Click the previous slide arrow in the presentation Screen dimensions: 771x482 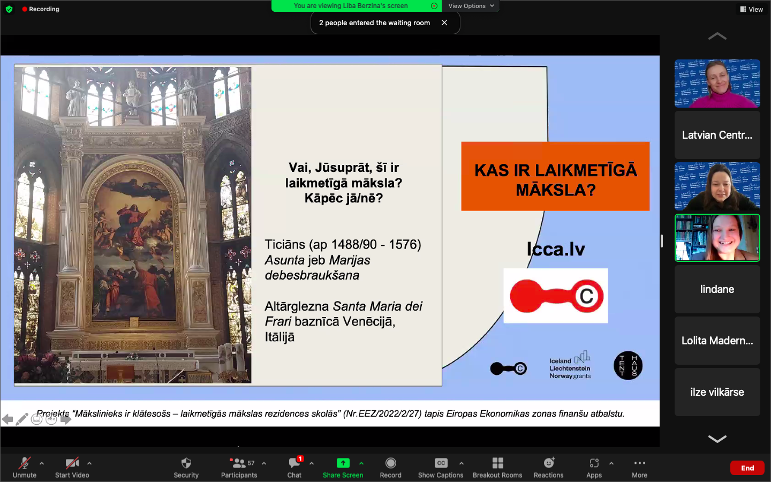click(x=7, y=419)
